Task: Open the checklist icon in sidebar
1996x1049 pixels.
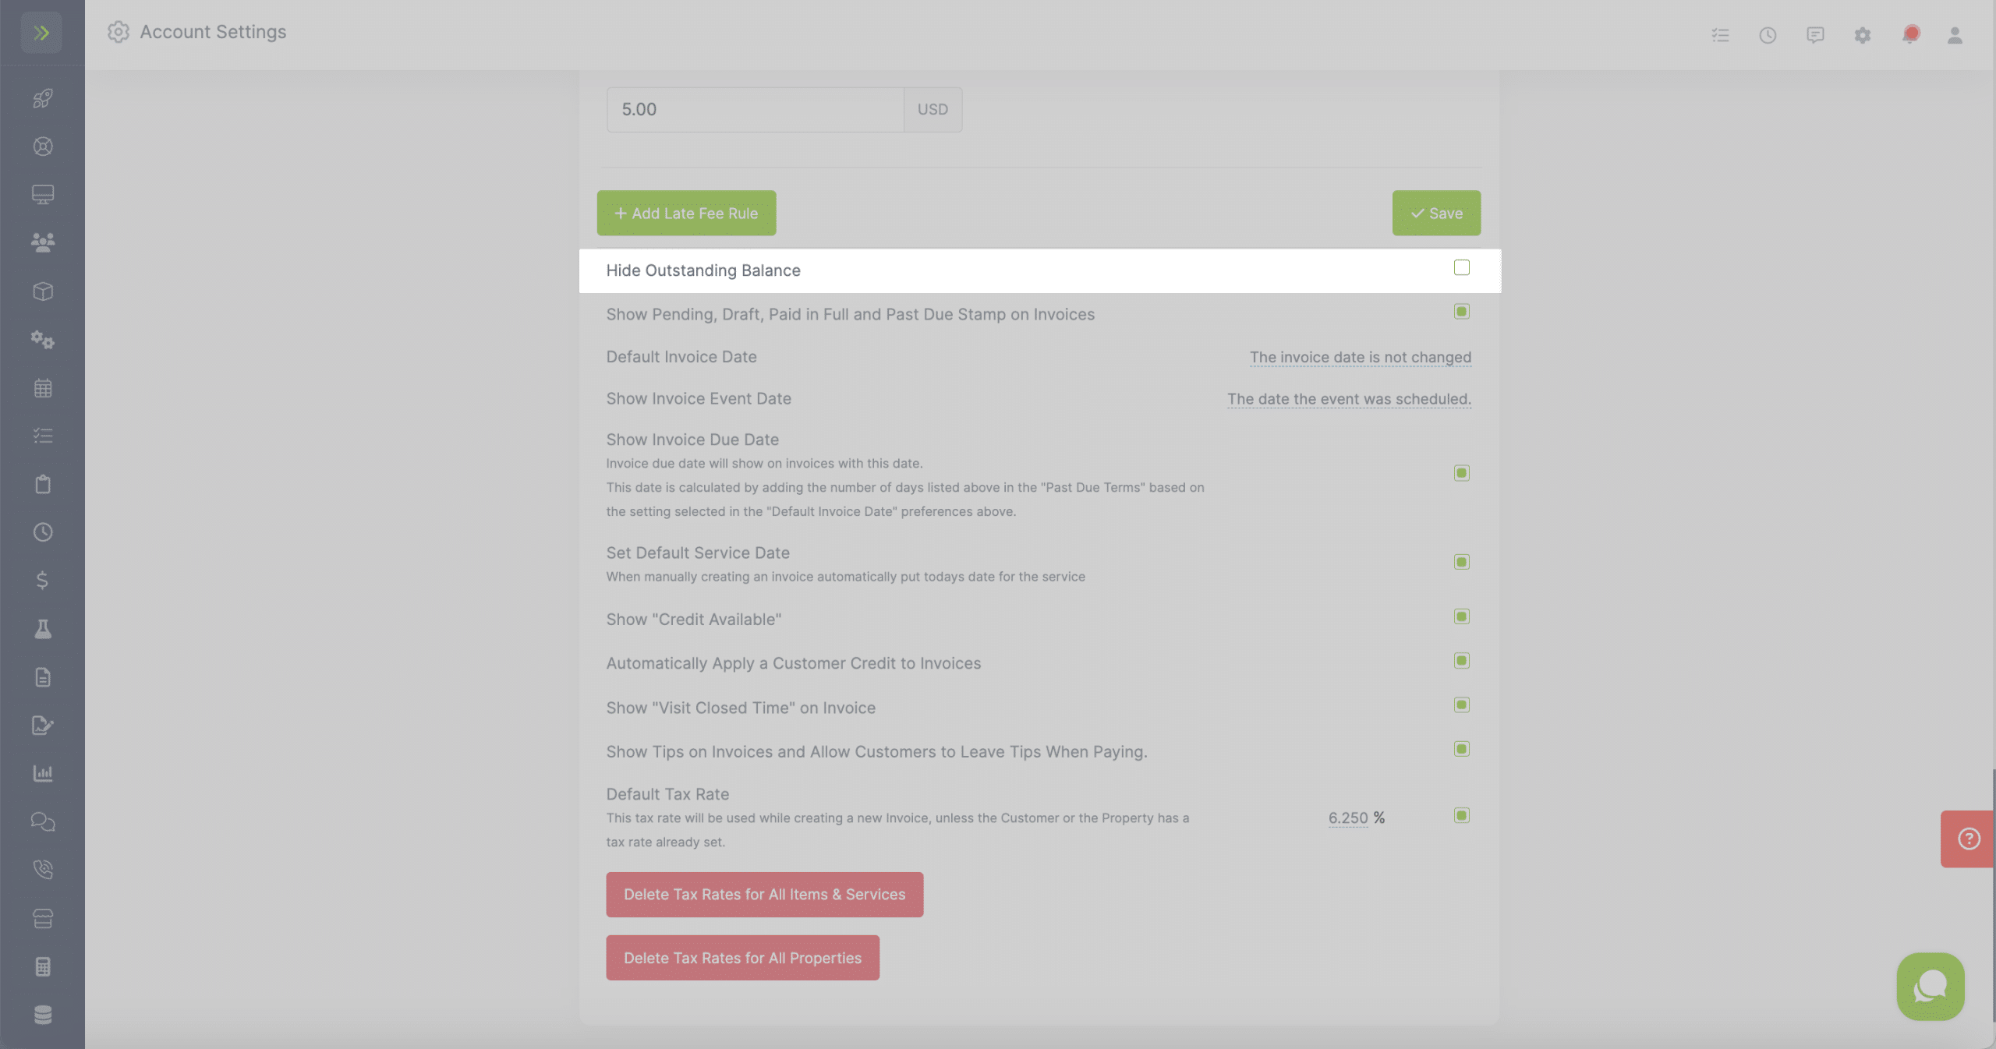Action: (43, 436)
